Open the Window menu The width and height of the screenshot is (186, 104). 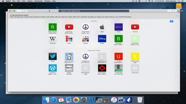pyautogui.click(x=47, y=1)
